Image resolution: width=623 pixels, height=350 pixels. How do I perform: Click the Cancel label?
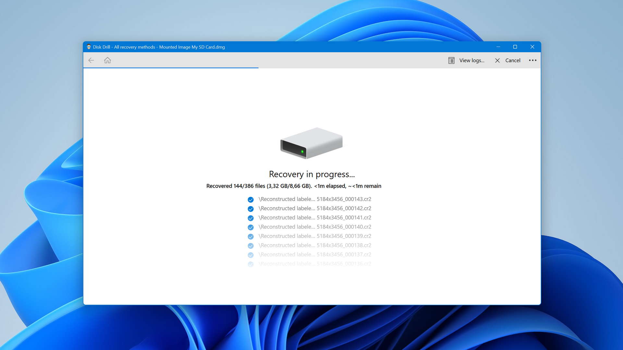pos(513,61)
